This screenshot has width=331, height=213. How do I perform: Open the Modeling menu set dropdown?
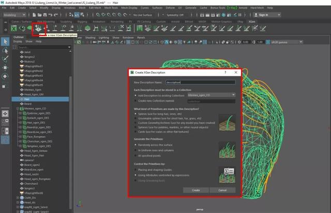14,15
